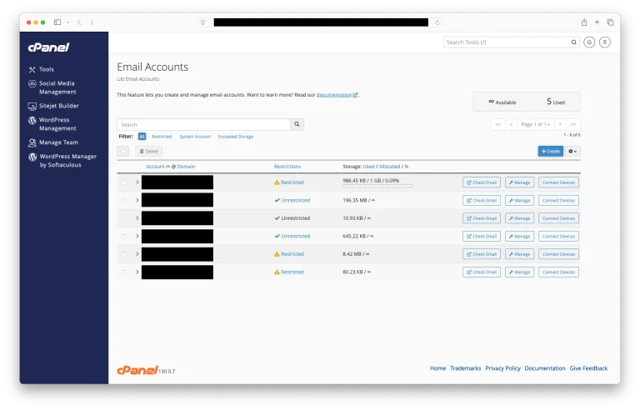Screen dimensions: 640x410
Task: Toggle the select-all checkbox above the table
Action: [x=123, y=151]
